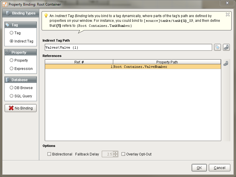236x177 pixels.
Task: Click the lightbulb hint icon
Action: (46, 16)
